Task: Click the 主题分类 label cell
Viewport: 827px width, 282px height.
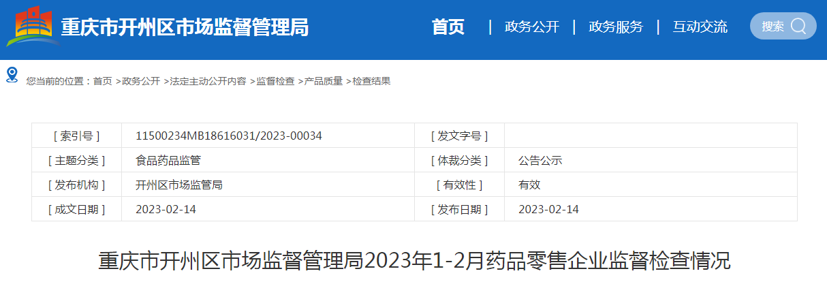Action: [x=76, y=160]
